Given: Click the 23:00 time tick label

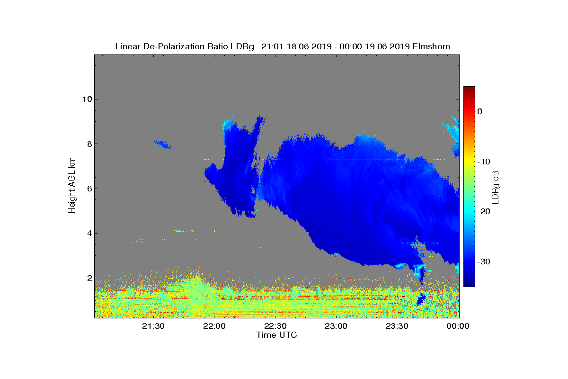Looking at the screenshot, I should [337, 326].
